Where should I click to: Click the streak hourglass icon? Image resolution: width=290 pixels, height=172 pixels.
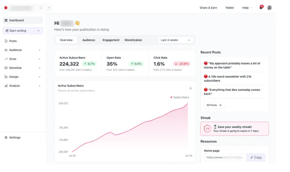click(x=215, y=127)
